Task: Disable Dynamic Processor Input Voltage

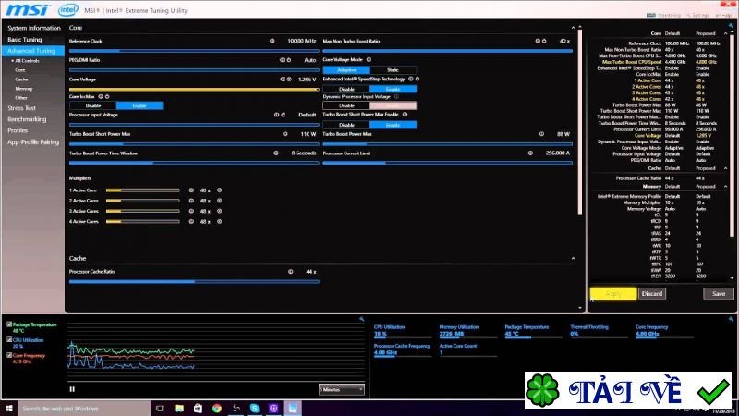Action: 346,105
